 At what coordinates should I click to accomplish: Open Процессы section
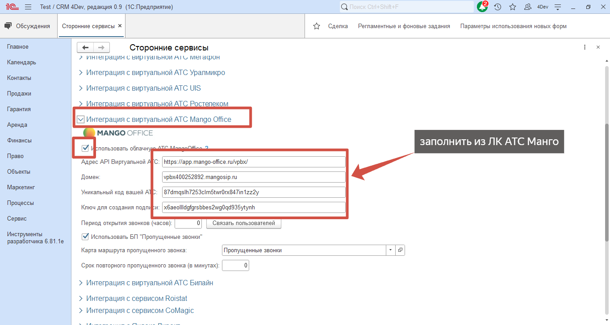point(21,203)
